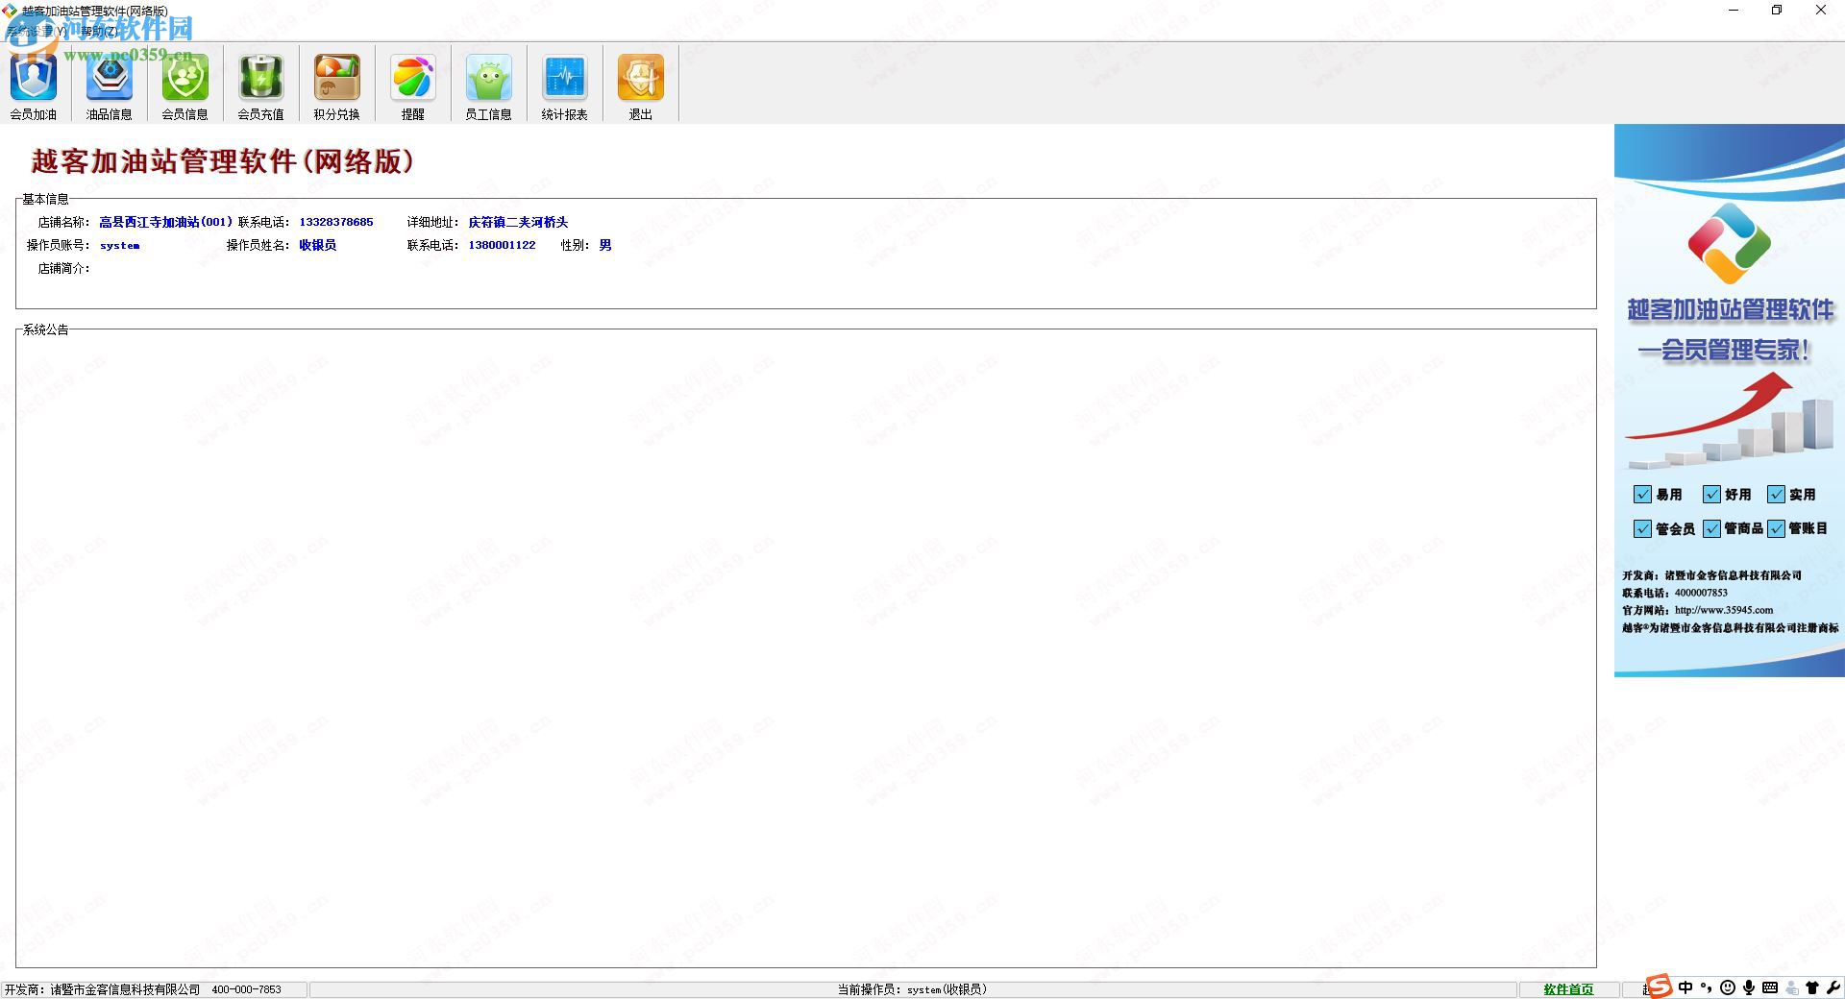Click the 系统公告 announcement group label
1845x999 pixels.
pos(45,329)
